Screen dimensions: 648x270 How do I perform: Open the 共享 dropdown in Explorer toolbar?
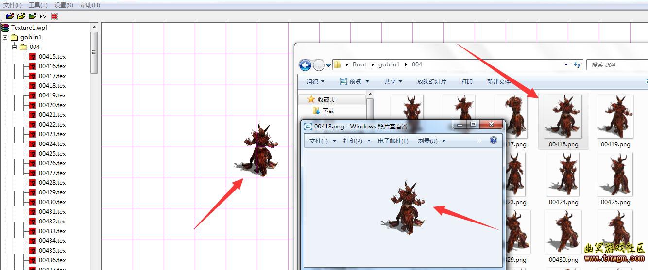pos(393,81)
